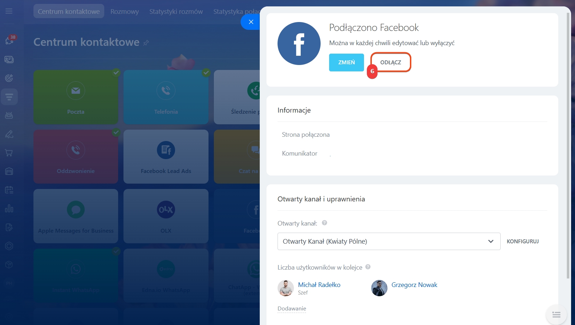This screenshot has width=575, height=325.
Task: Open the OLX channel card
Action: click(166, 216)
